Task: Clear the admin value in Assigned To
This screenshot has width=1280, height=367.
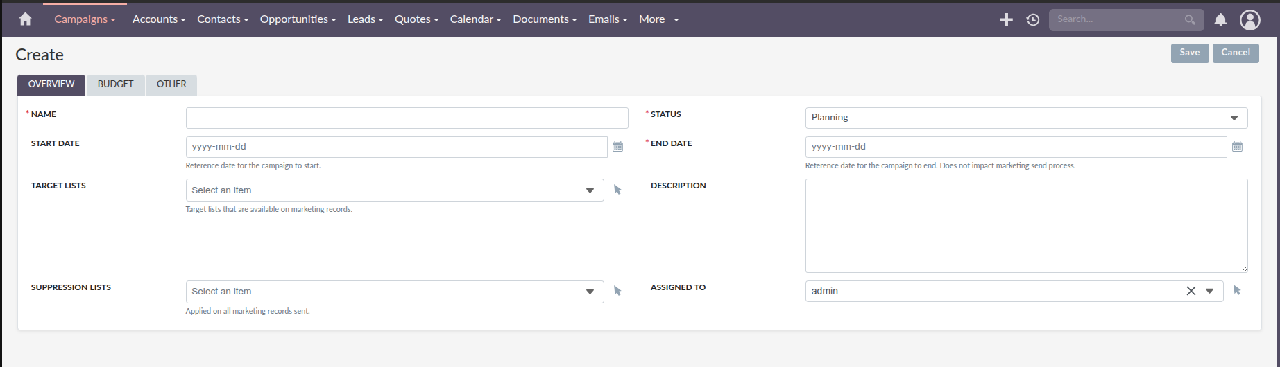Action: point(1191,292)
